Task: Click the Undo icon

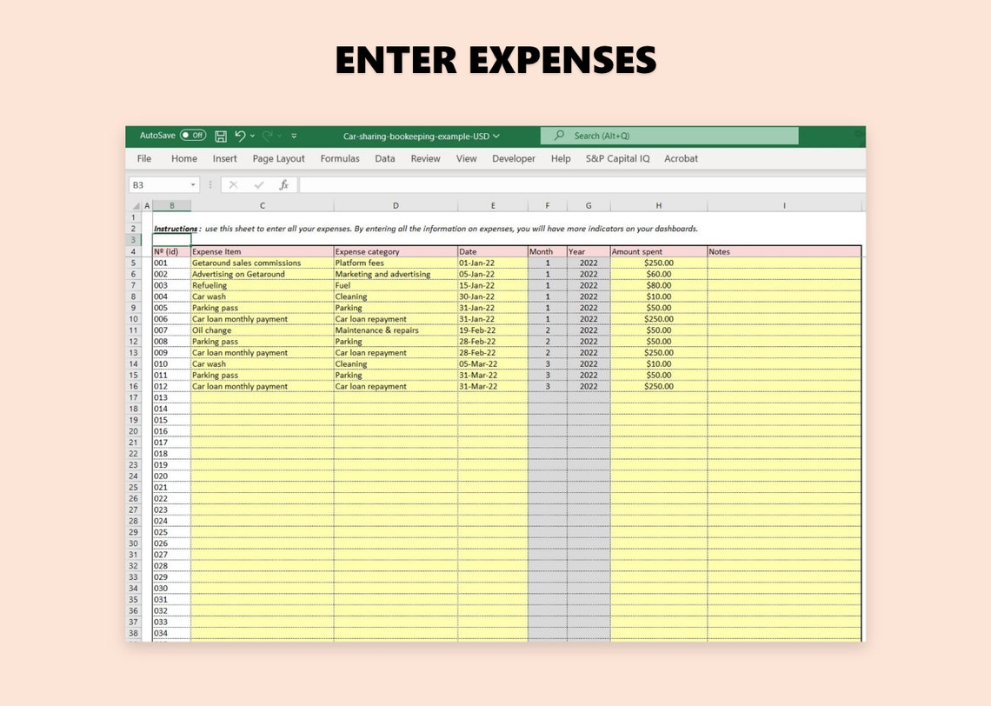Action: point(241,136)
